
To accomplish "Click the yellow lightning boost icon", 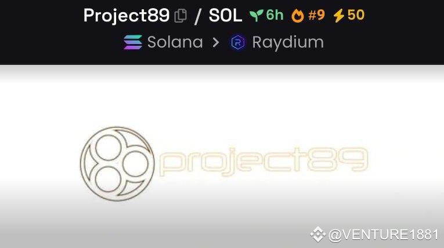I will coord(339,15).
